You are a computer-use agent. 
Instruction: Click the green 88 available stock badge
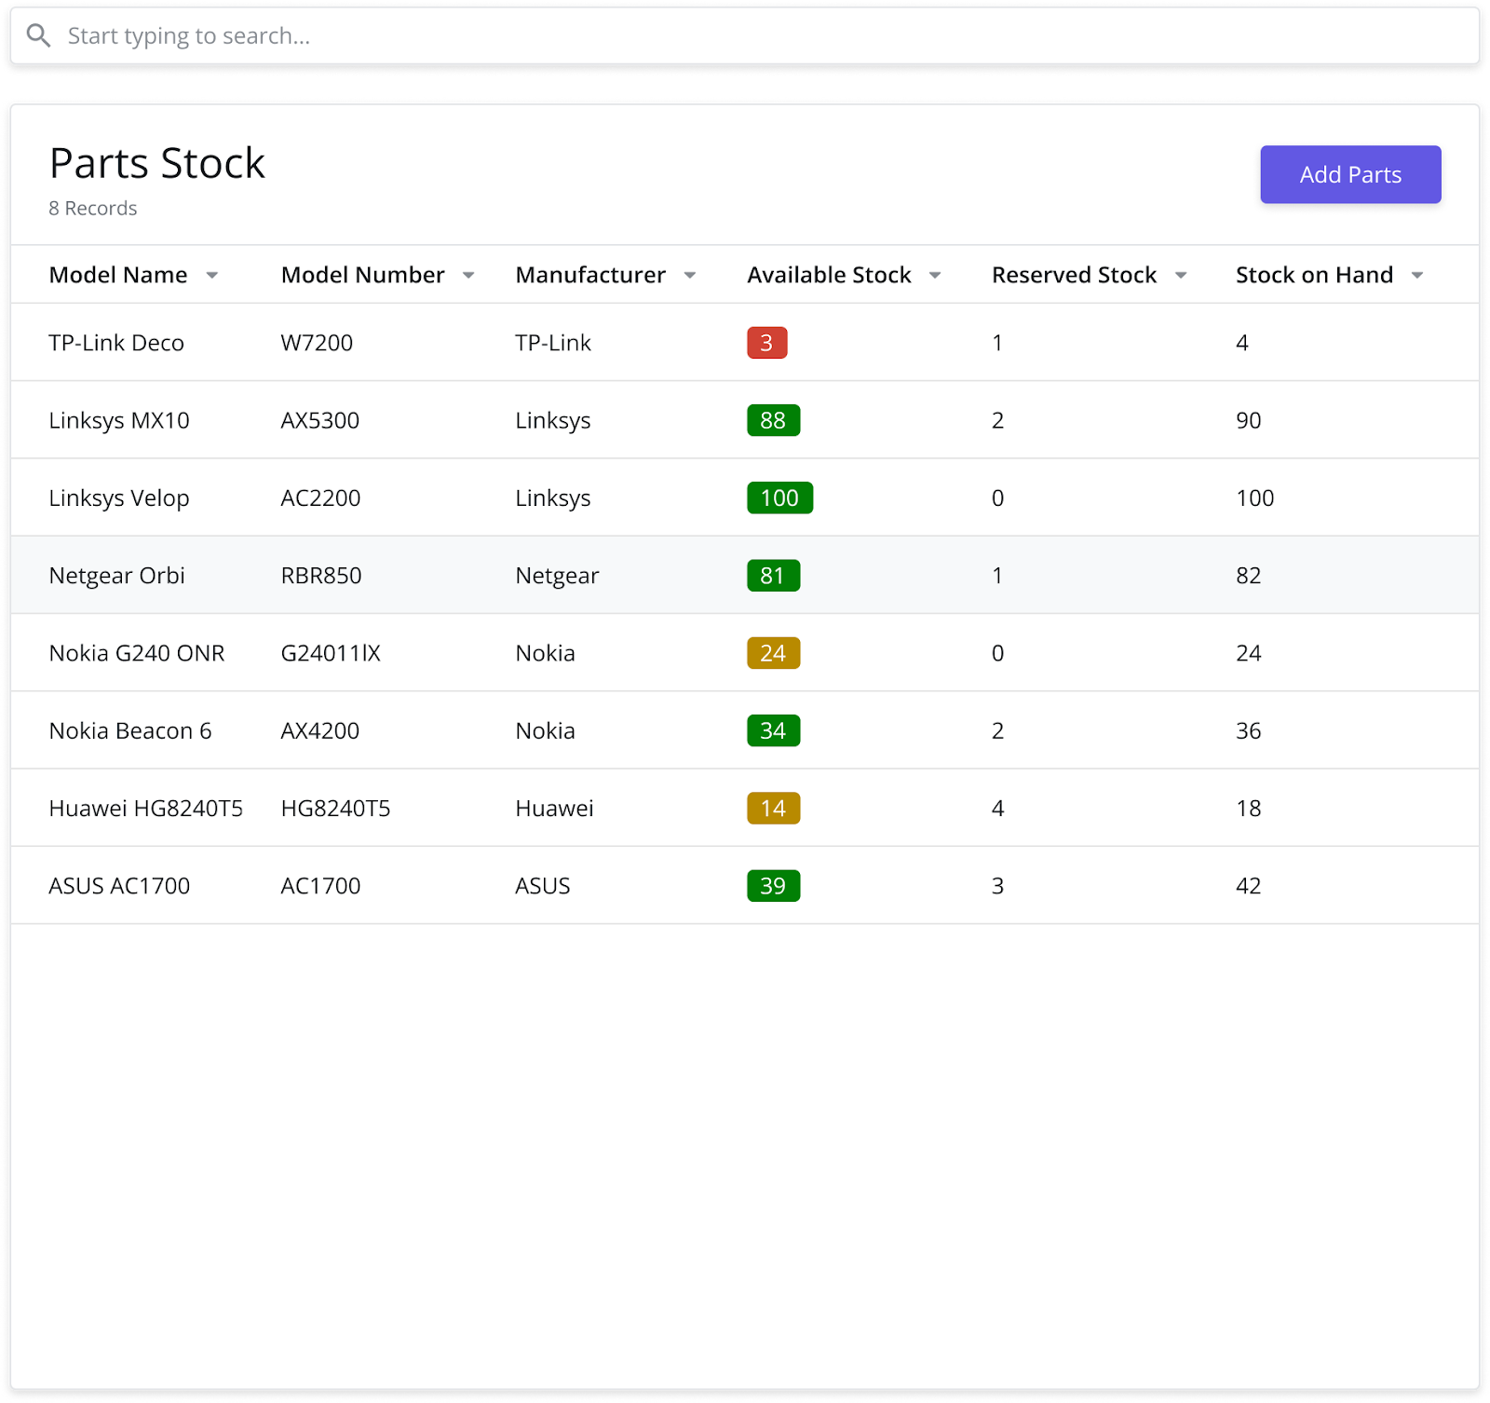tap(774, 420)
